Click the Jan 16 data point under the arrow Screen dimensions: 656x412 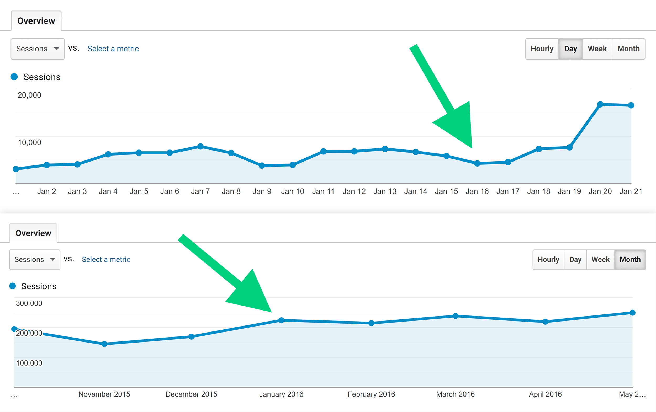tap(477, 164)
